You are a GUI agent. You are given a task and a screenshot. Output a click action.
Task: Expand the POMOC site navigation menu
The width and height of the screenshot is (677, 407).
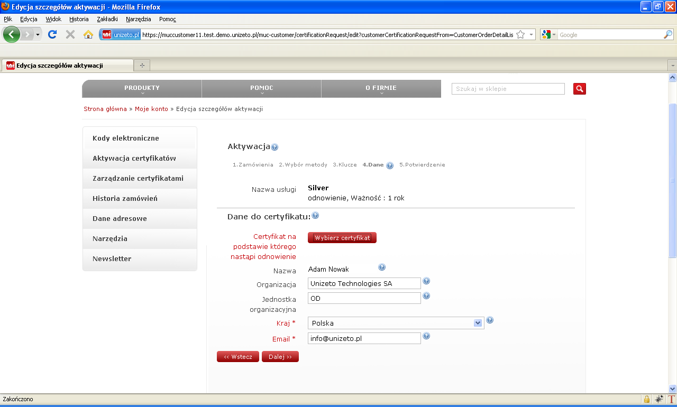point(262,89)
